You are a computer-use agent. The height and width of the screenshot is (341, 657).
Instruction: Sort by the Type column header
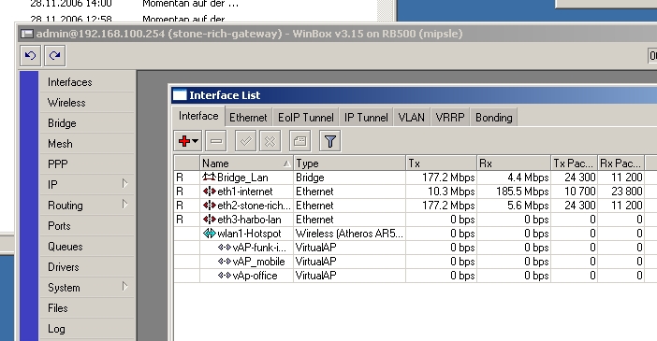[349, 163]
